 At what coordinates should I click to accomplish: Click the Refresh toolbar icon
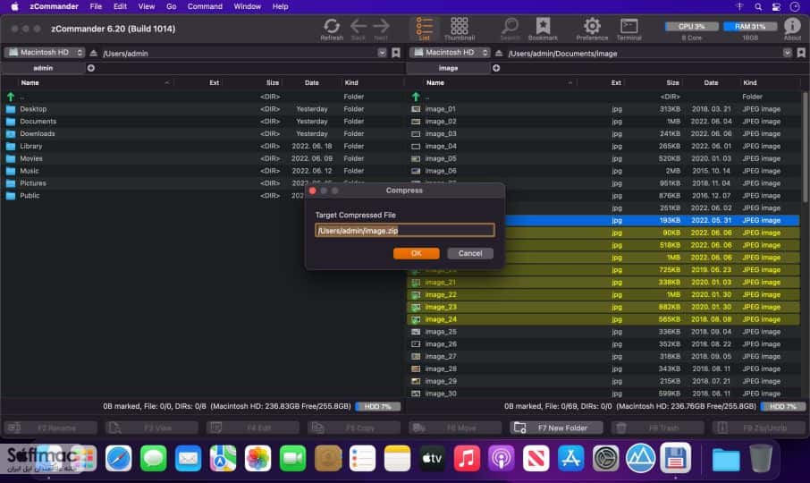coord(332,29)
